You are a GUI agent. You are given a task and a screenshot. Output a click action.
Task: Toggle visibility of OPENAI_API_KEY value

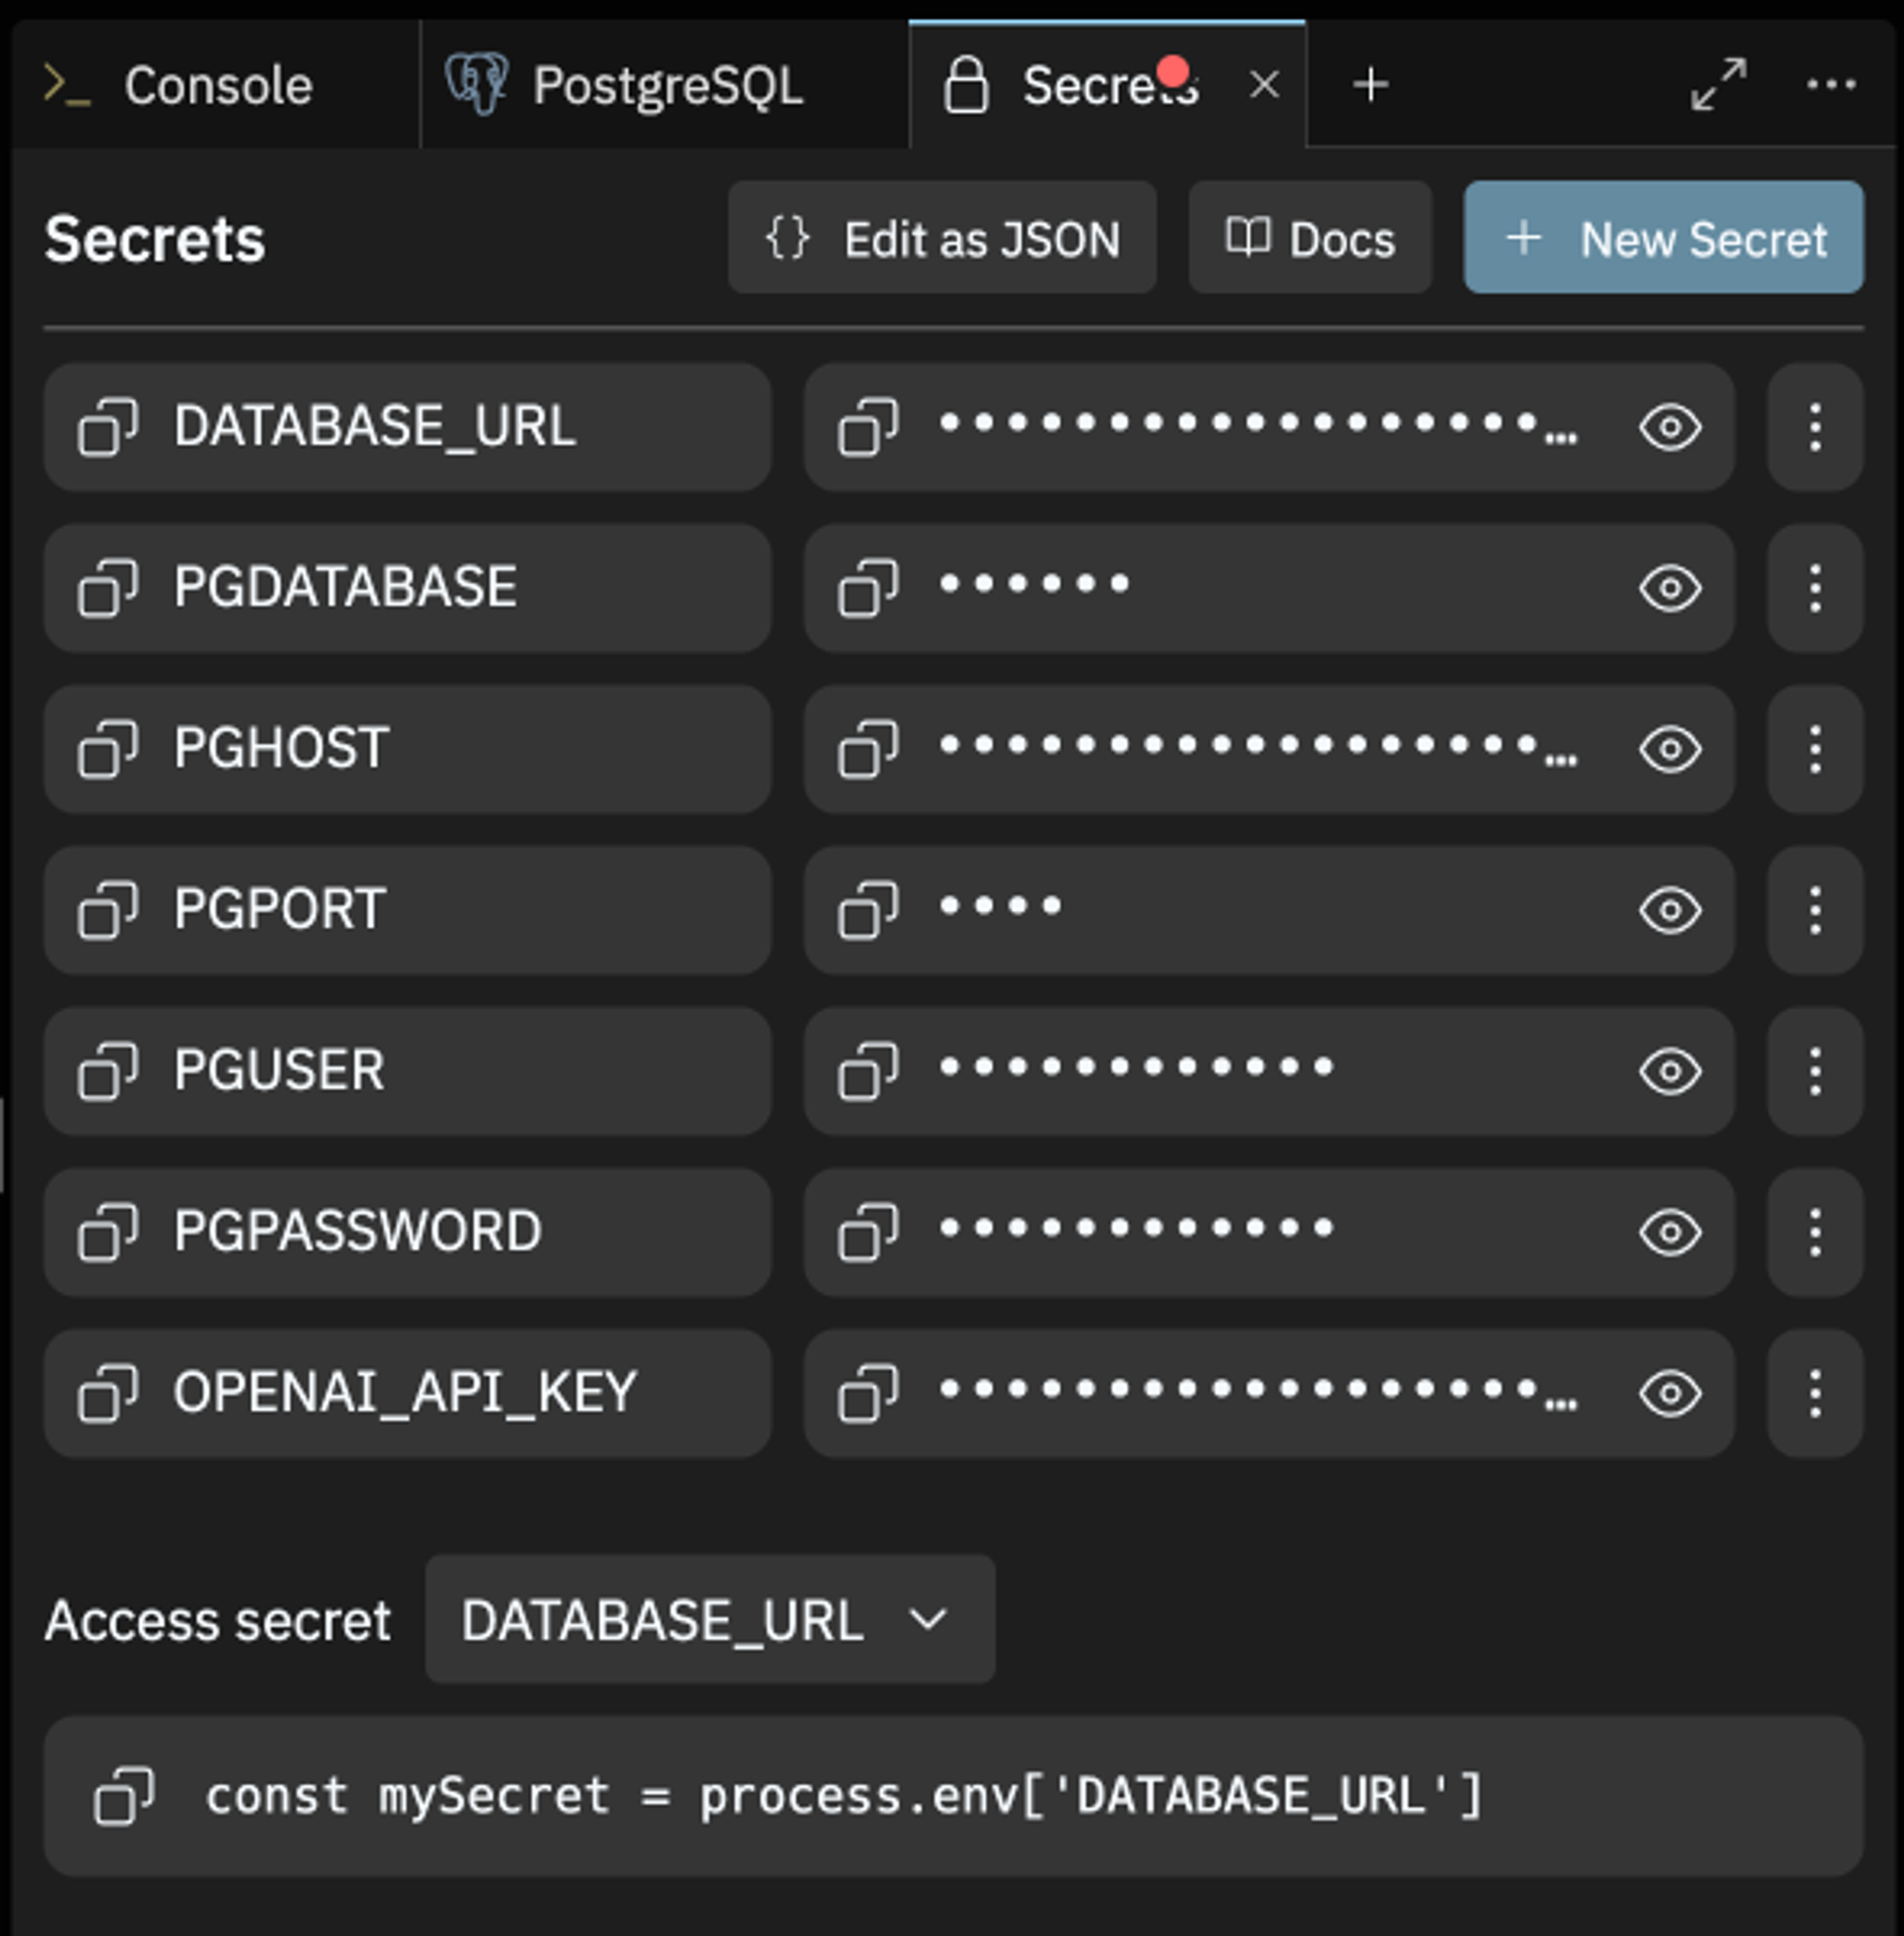tap(1669, 1393)
